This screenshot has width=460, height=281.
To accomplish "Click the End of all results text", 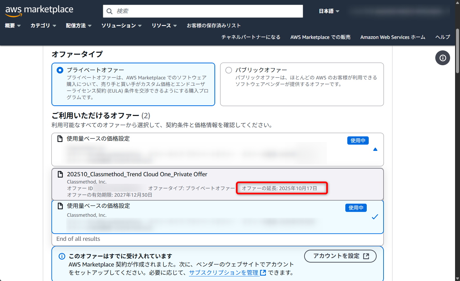I will [78, 239].
